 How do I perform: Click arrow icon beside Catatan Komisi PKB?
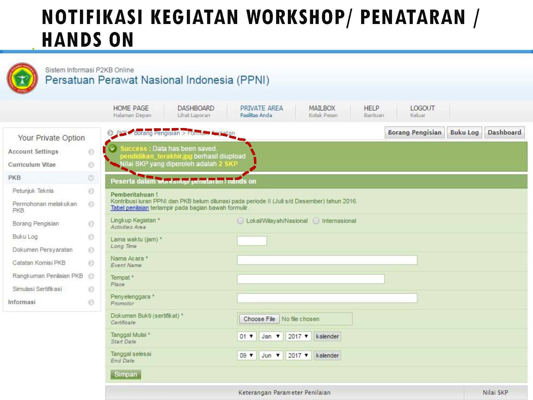(x=91, y=263)
